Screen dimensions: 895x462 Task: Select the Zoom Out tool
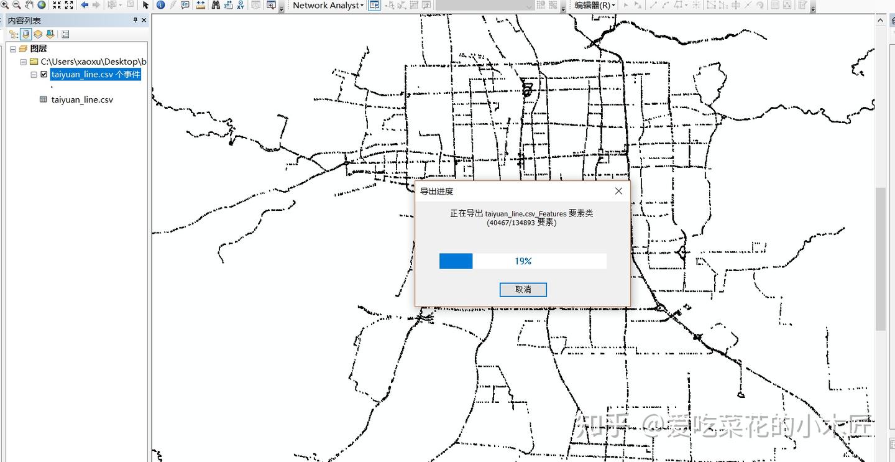[17, 5]
